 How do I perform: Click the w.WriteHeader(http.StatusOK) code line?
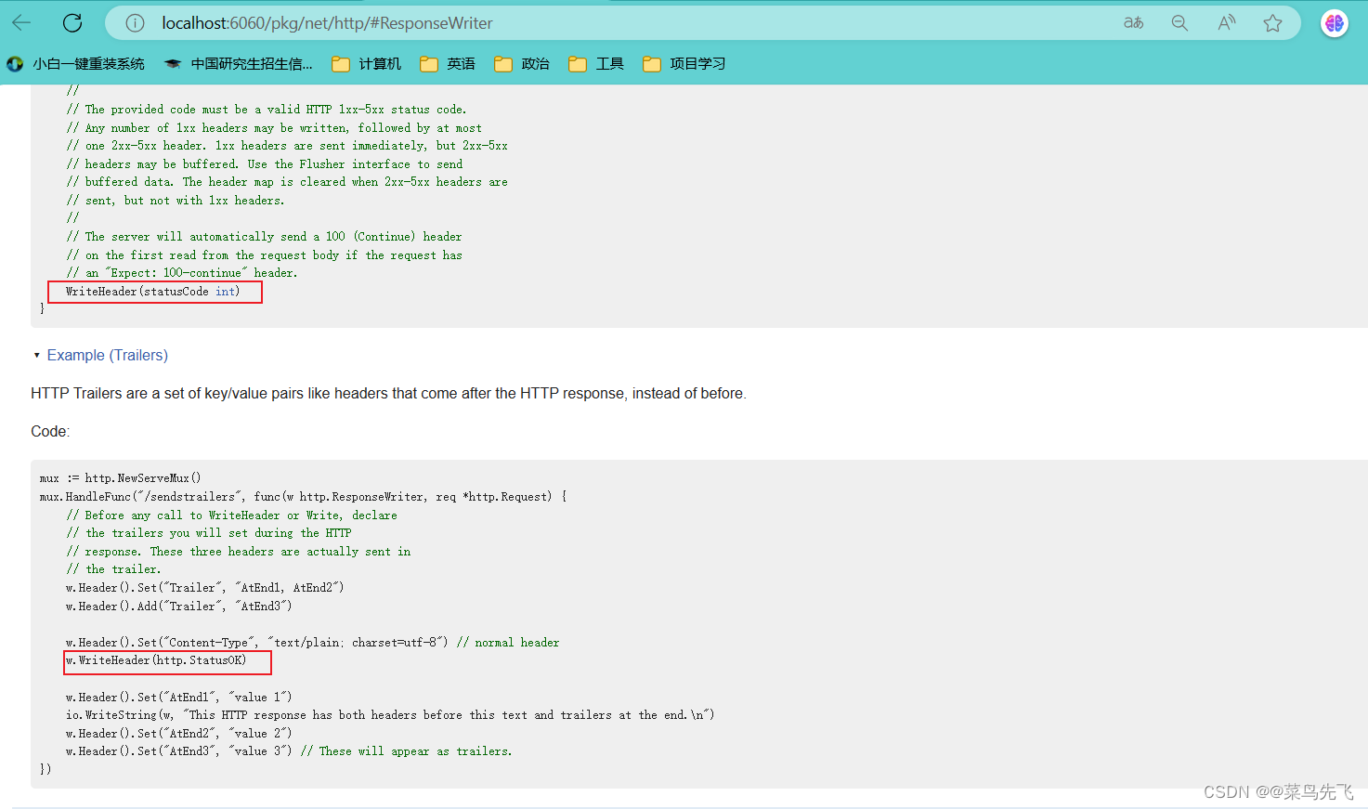pyautogui.click(x=156, y=660)
